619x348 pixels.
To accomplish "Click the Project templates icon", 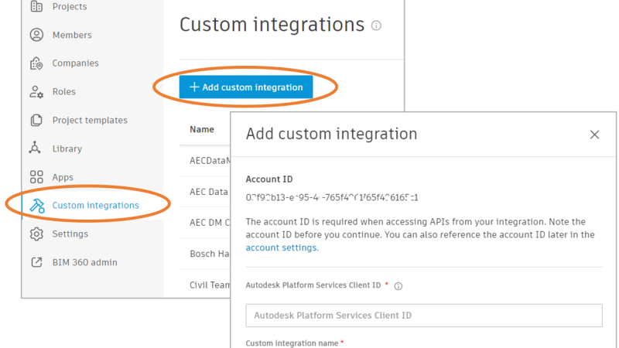I will [x=36, y=120].
